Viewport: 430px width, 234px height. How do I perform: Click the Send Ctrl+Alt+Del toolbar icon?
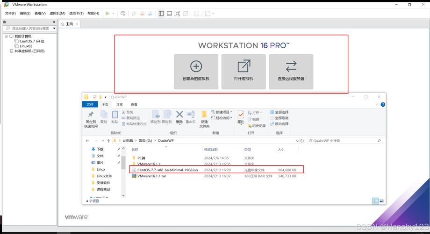[x=123, y=14]
